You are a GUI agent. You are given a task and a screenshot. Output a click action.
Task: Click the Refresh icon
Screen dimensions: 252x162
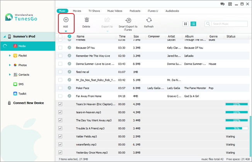click(x=149, y=20)
